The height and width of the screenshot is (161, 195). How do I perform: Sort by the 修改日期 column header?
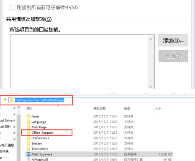click(x=99, y=109)
